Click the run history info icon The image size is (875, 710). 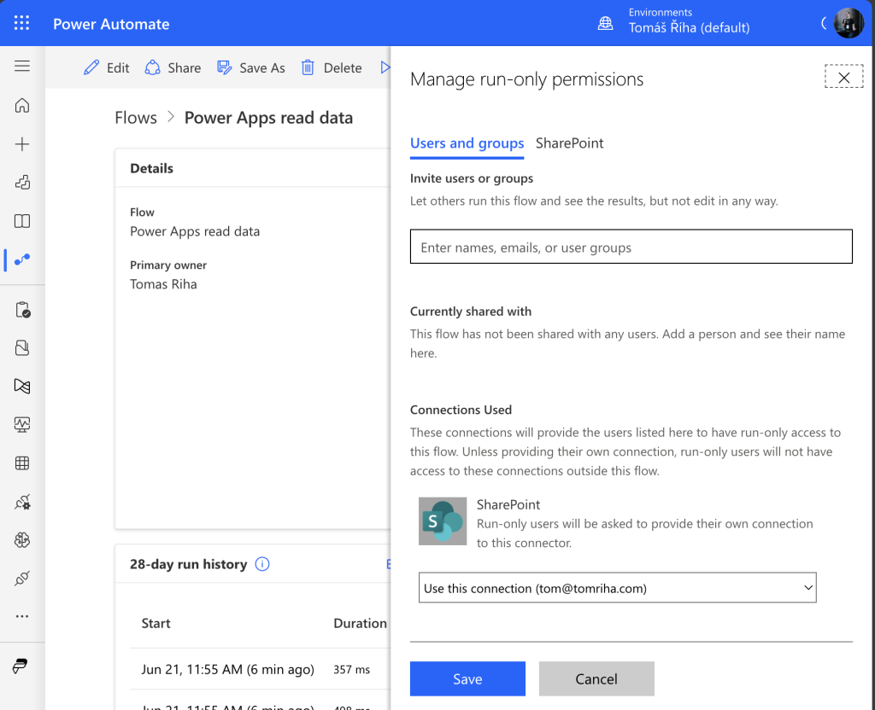click(262, 564)
